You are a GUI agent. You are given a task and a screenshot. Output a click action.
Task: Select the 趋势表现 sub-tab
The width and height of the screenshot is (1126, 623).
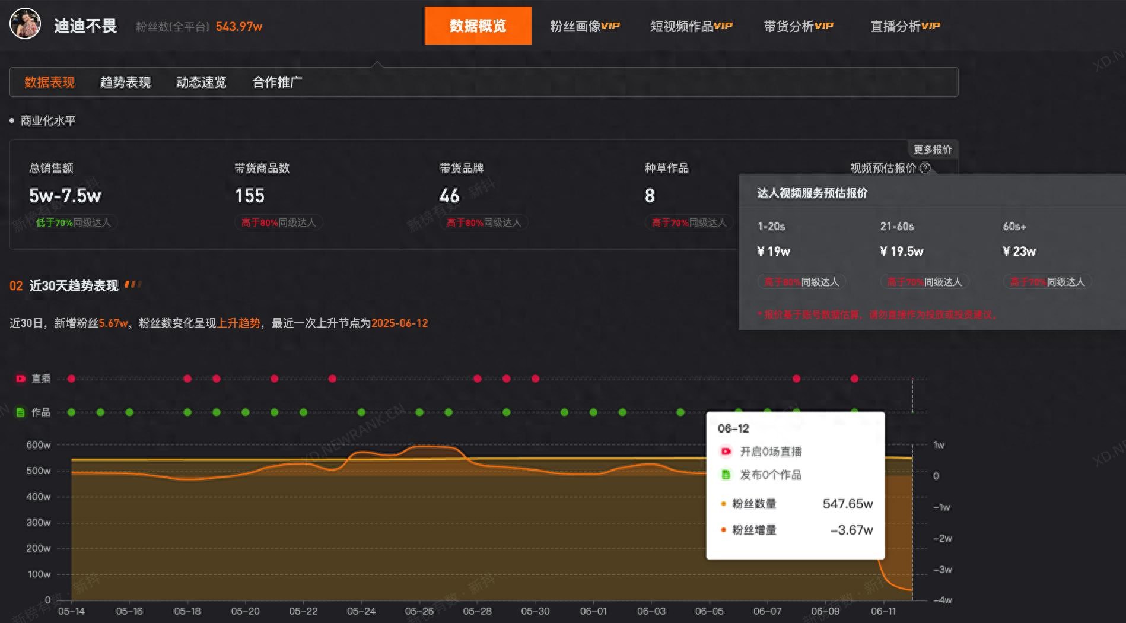[125, 82]
